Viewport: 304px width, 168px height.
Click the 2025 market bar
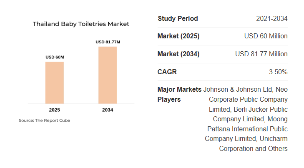pyautogui.click(x=54, y=83)
